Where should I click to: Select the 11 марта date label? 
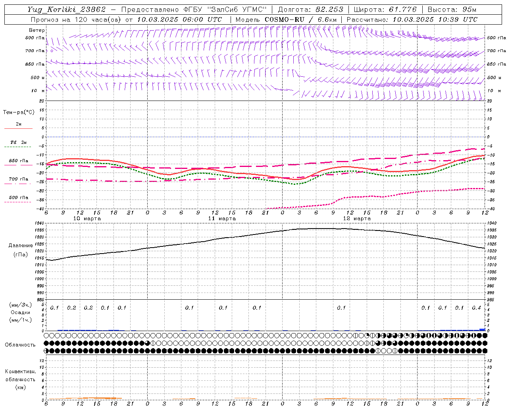222,219
